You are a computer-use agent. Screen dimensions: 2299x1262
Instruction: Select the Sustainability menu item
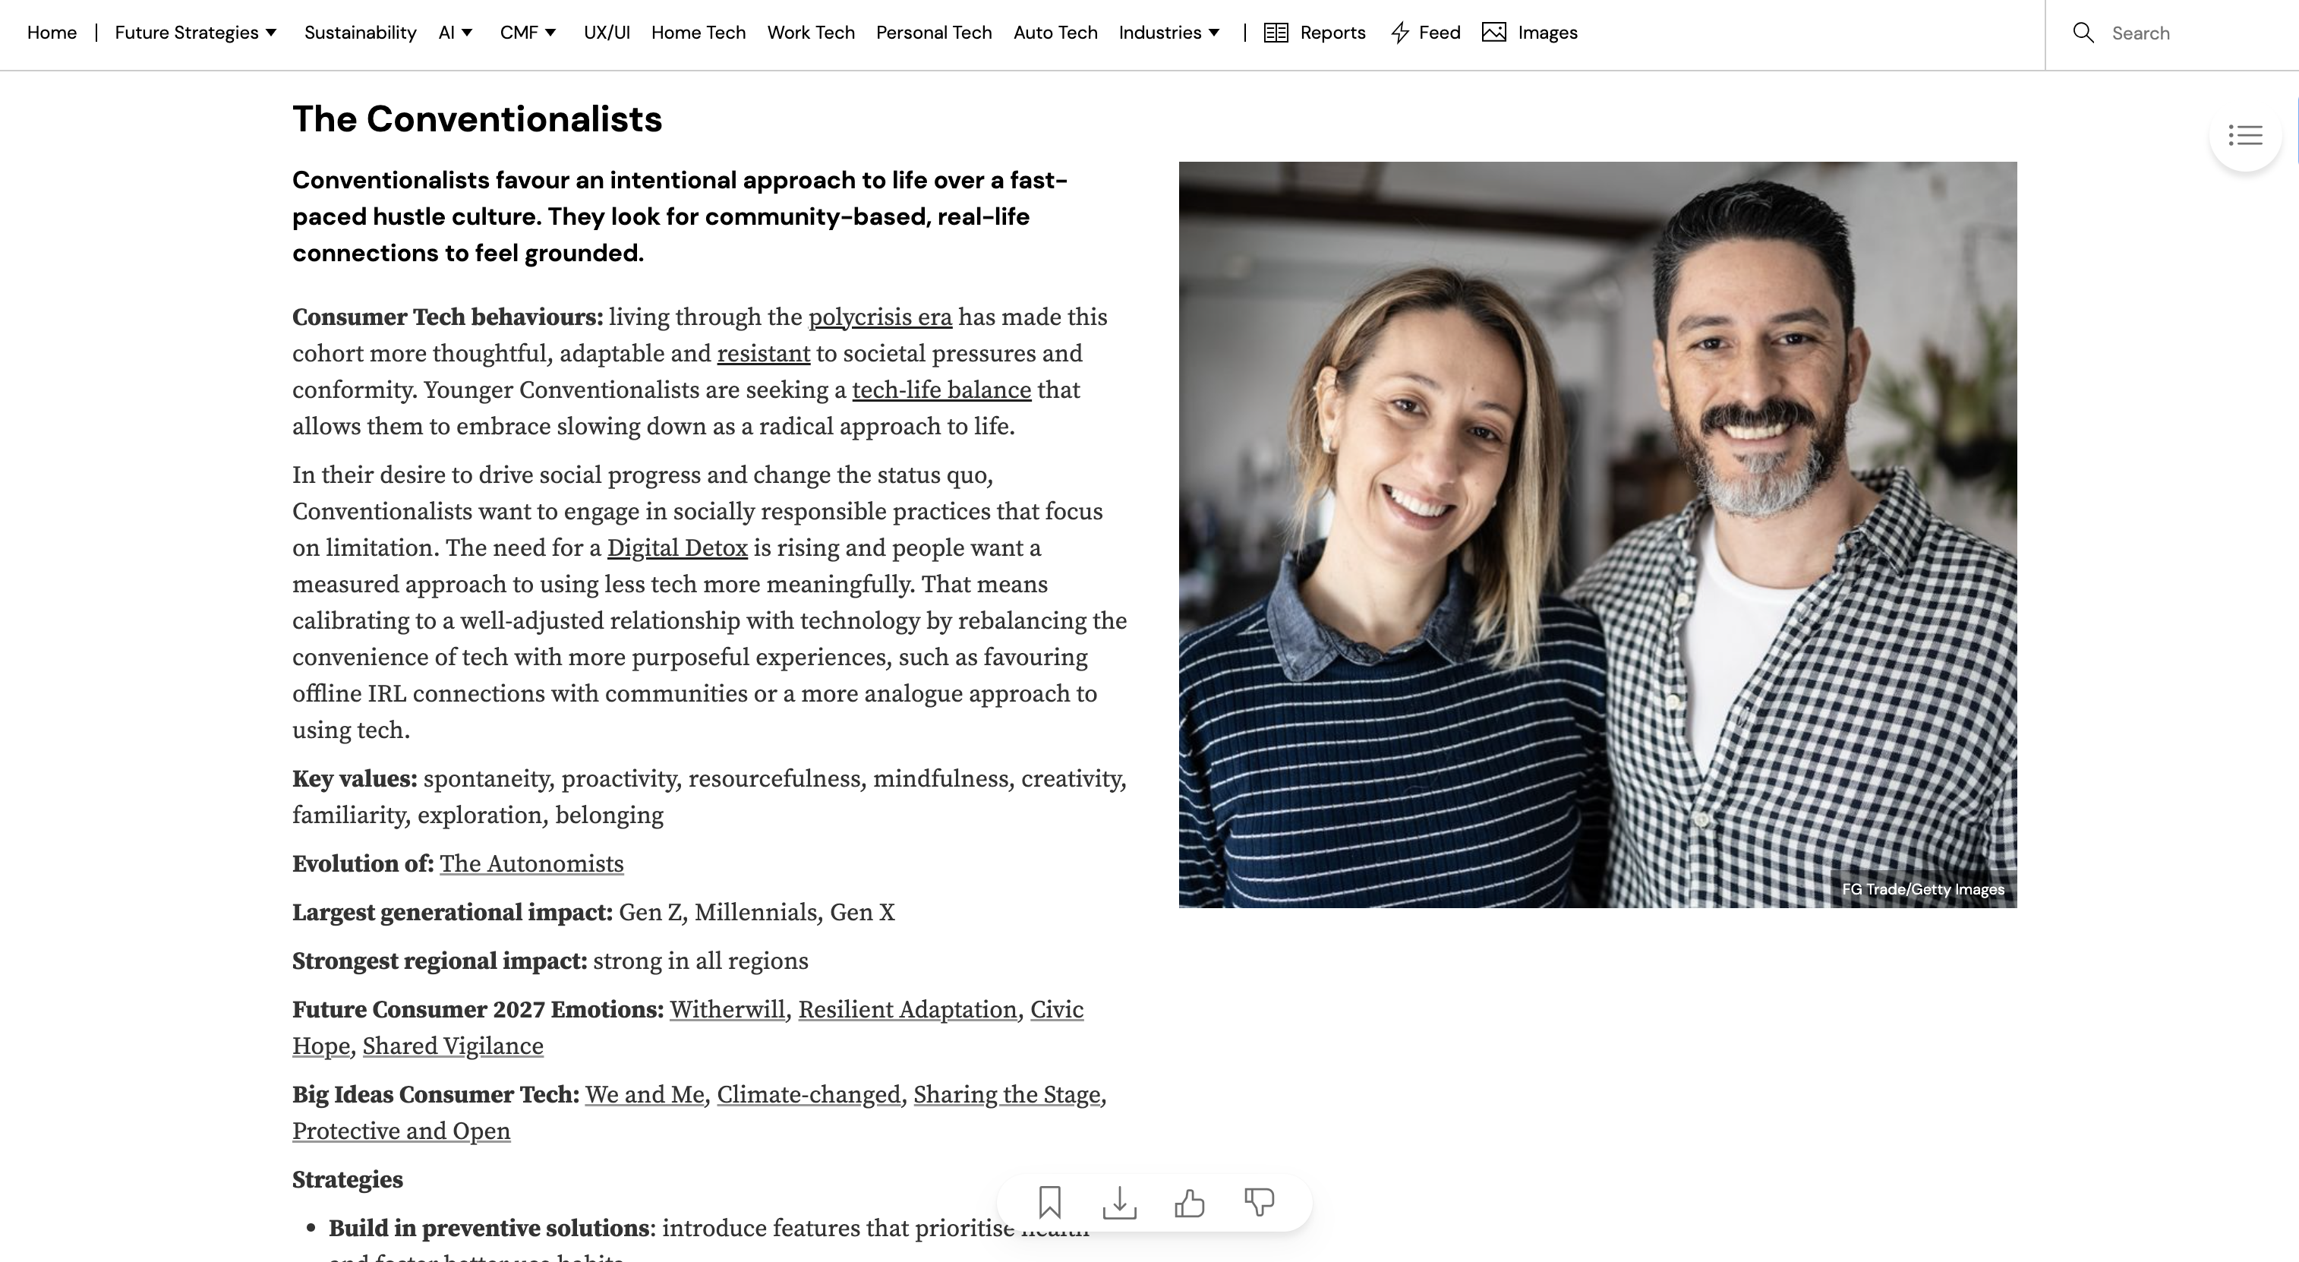point(361,32)
